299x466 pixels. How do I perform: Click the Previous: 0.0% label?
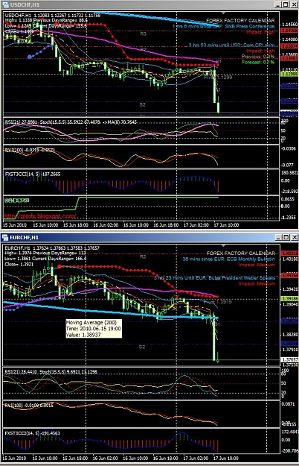pyautogui.click(x=258, y=57)
